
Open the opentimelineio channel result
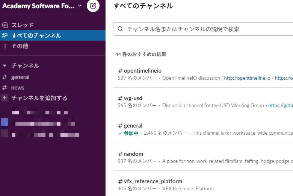click(203, 74)
